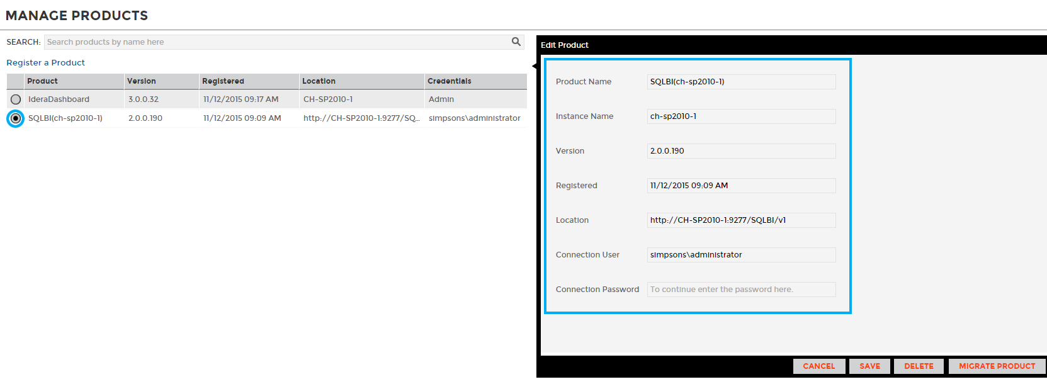Select the IderaDashboard radio button
1047x389 pixels.
[x=16, y=99]
